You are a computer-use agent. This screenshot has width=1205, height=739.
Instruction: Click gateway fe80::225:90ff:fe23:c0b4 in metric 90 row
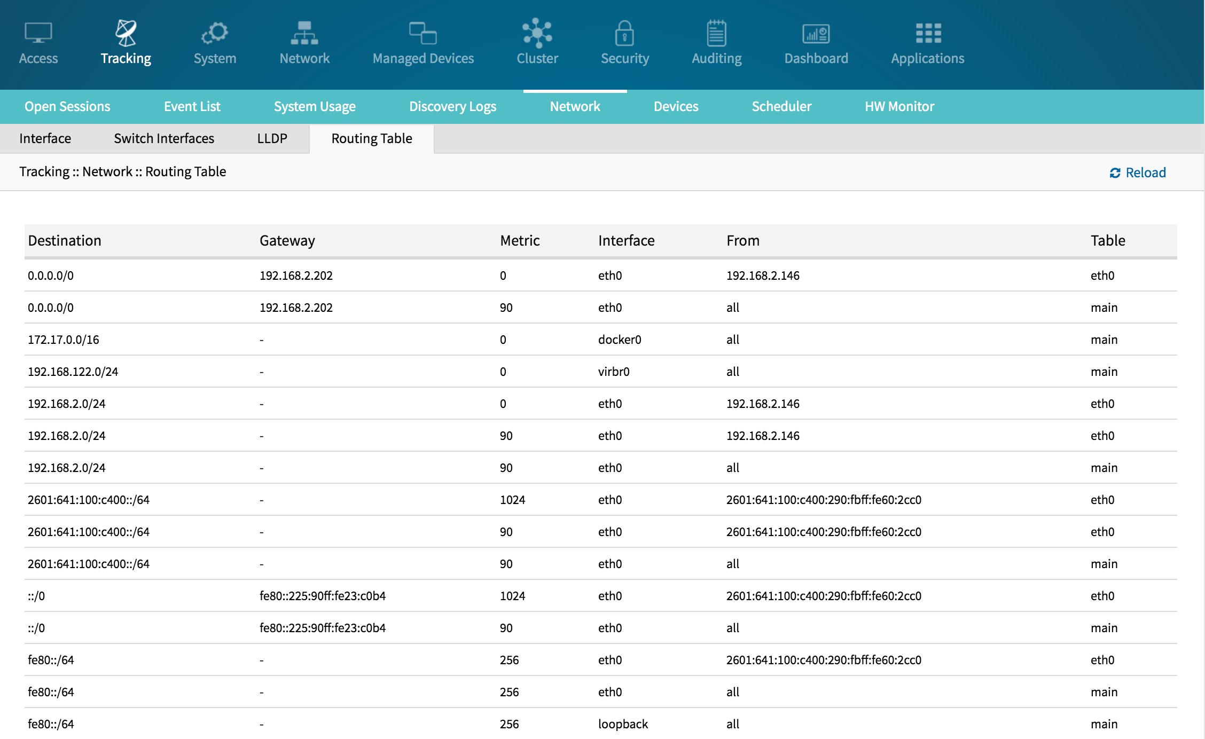click(x=323, y=628)
